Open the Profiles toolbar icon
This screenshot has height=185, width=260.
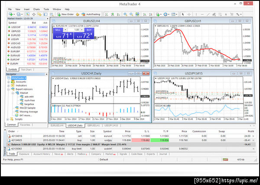(19, 14)
